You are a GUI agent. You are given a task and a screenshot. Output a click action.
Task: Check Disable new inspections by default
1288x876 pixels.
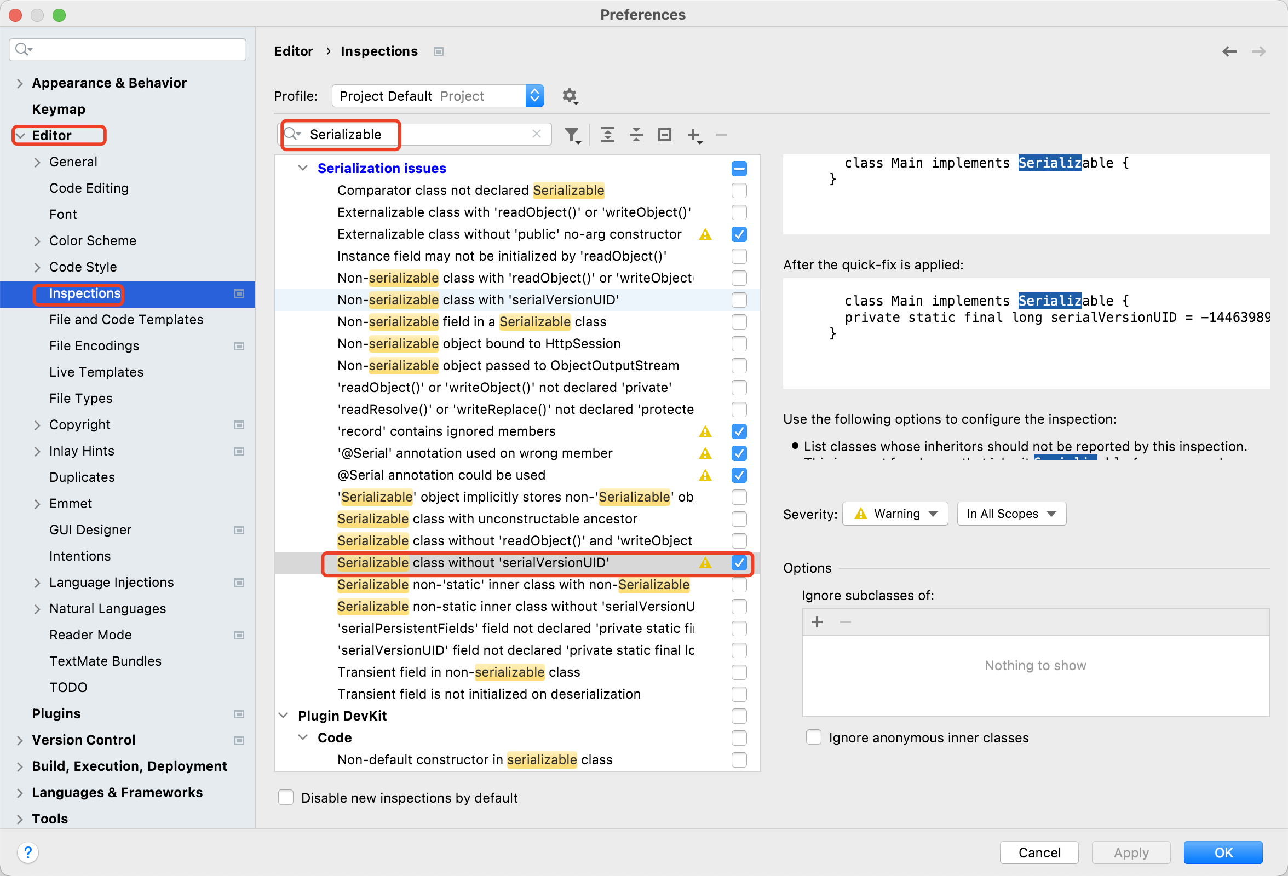(285, 797)
